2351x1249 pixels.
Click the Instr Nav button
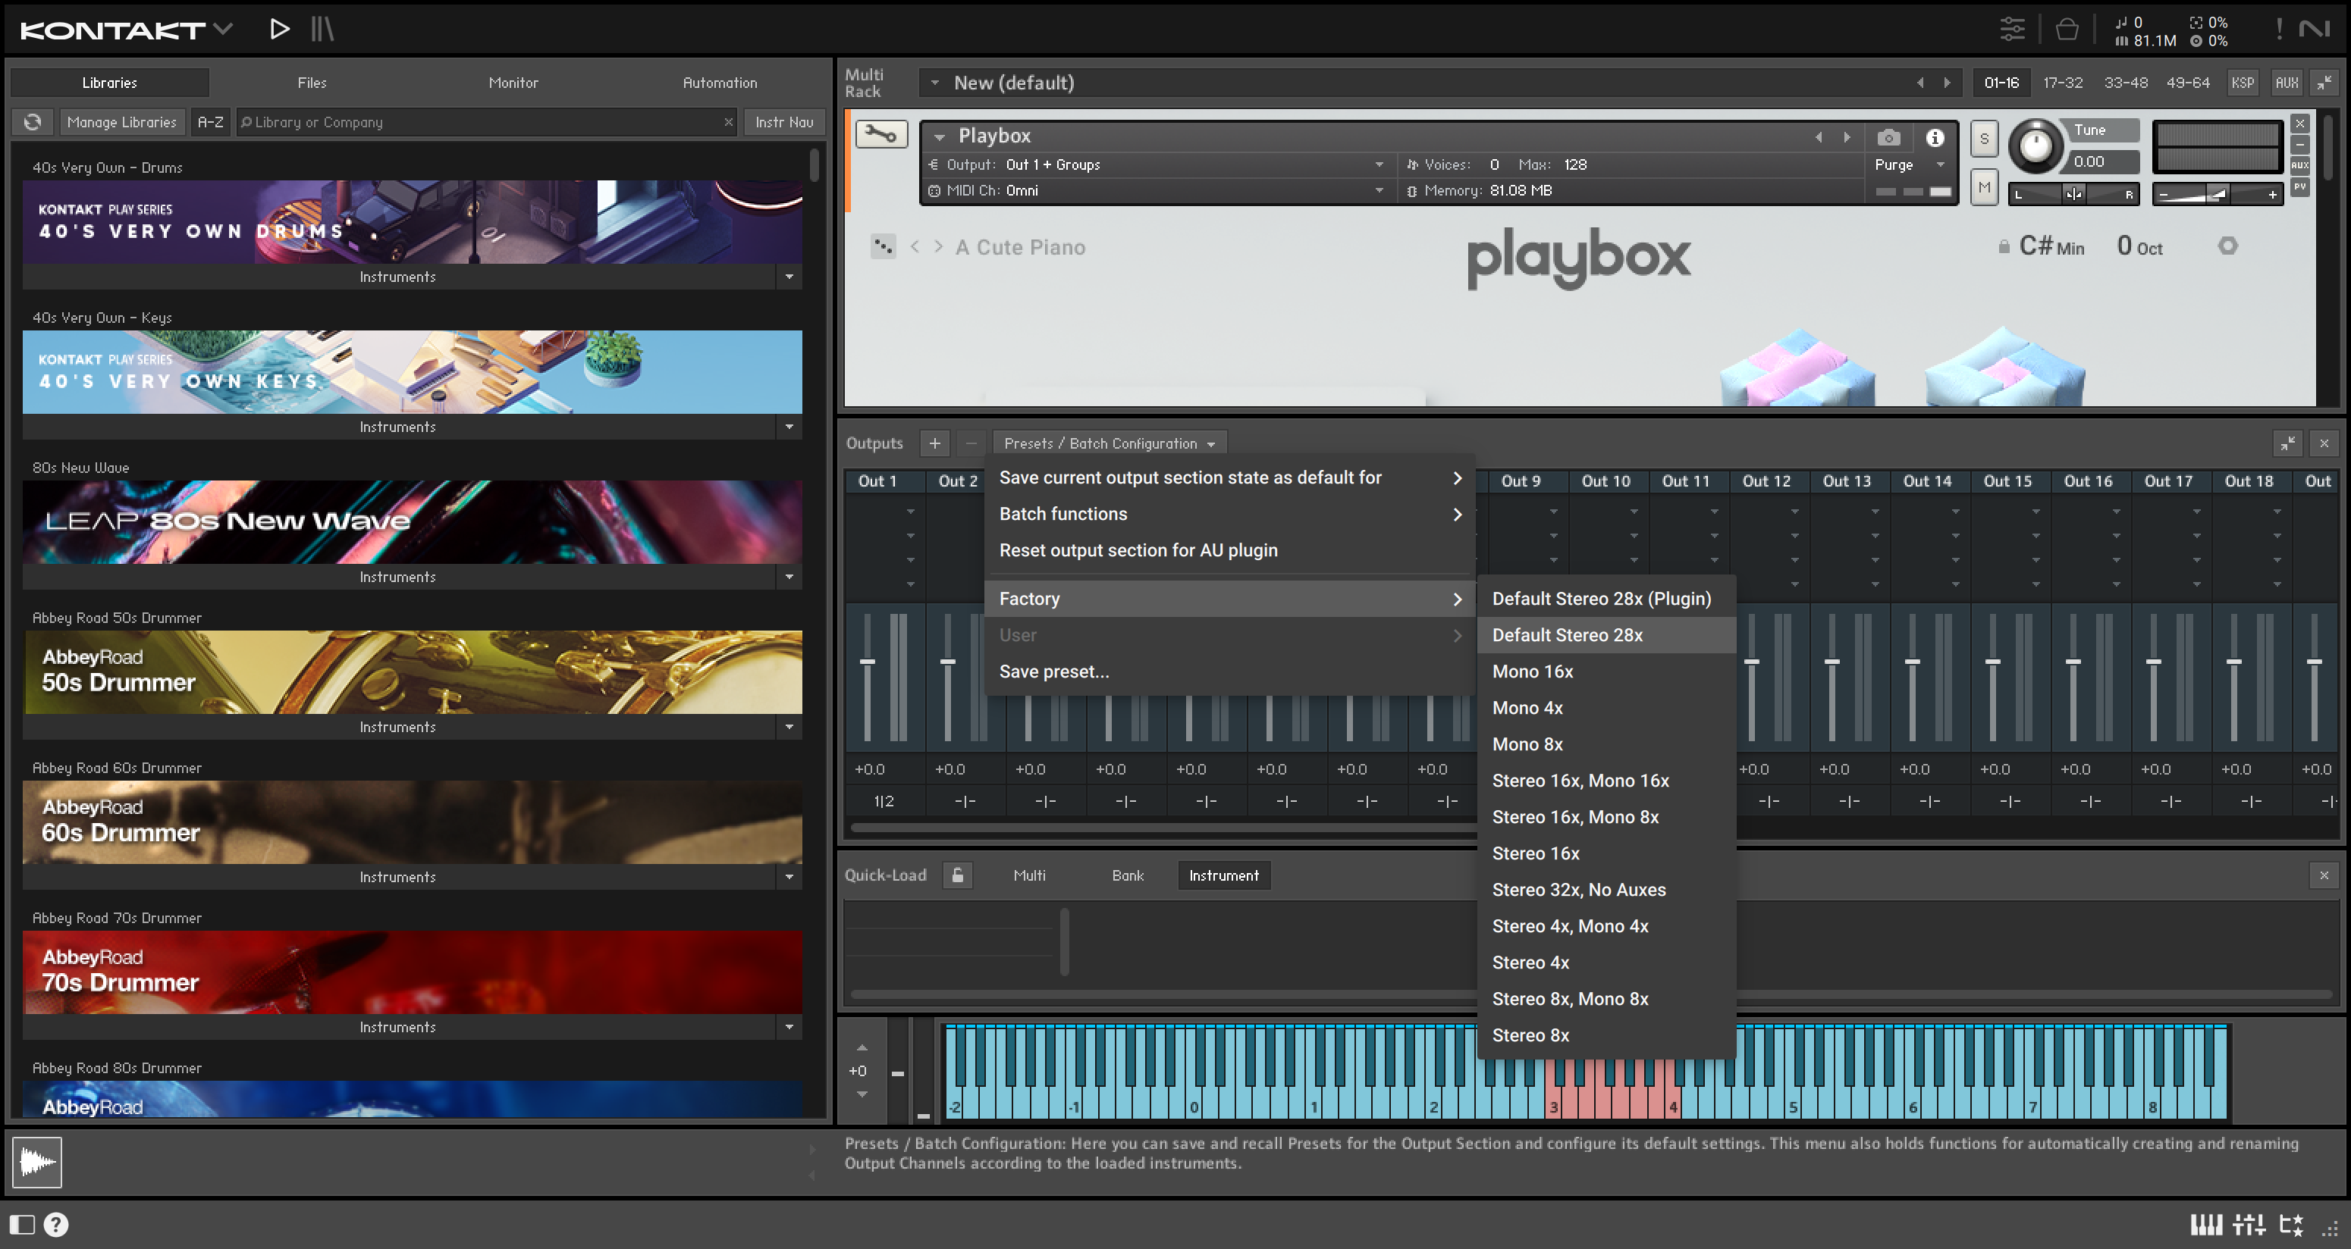(x=783, y=122)
